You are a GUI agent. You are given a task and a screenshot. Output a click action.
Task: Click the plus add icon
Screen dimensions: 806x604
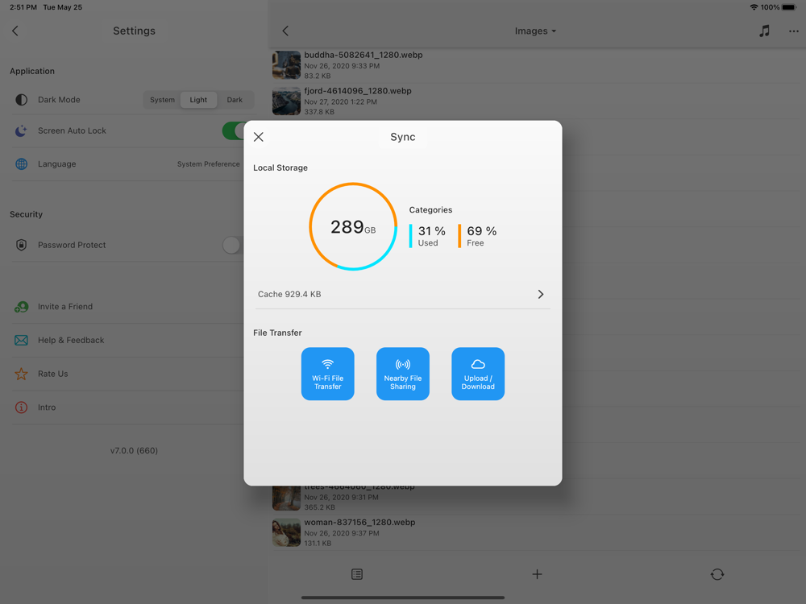click(x=537, y=574)
